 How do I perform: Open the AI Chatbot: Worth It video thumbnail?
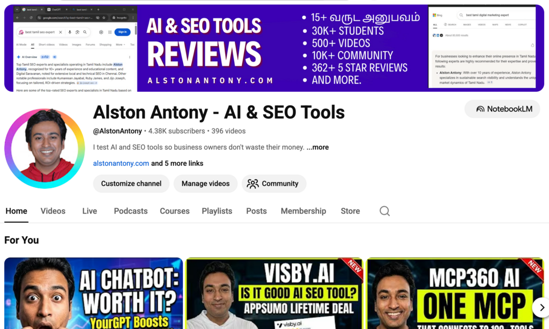[93, 293]
